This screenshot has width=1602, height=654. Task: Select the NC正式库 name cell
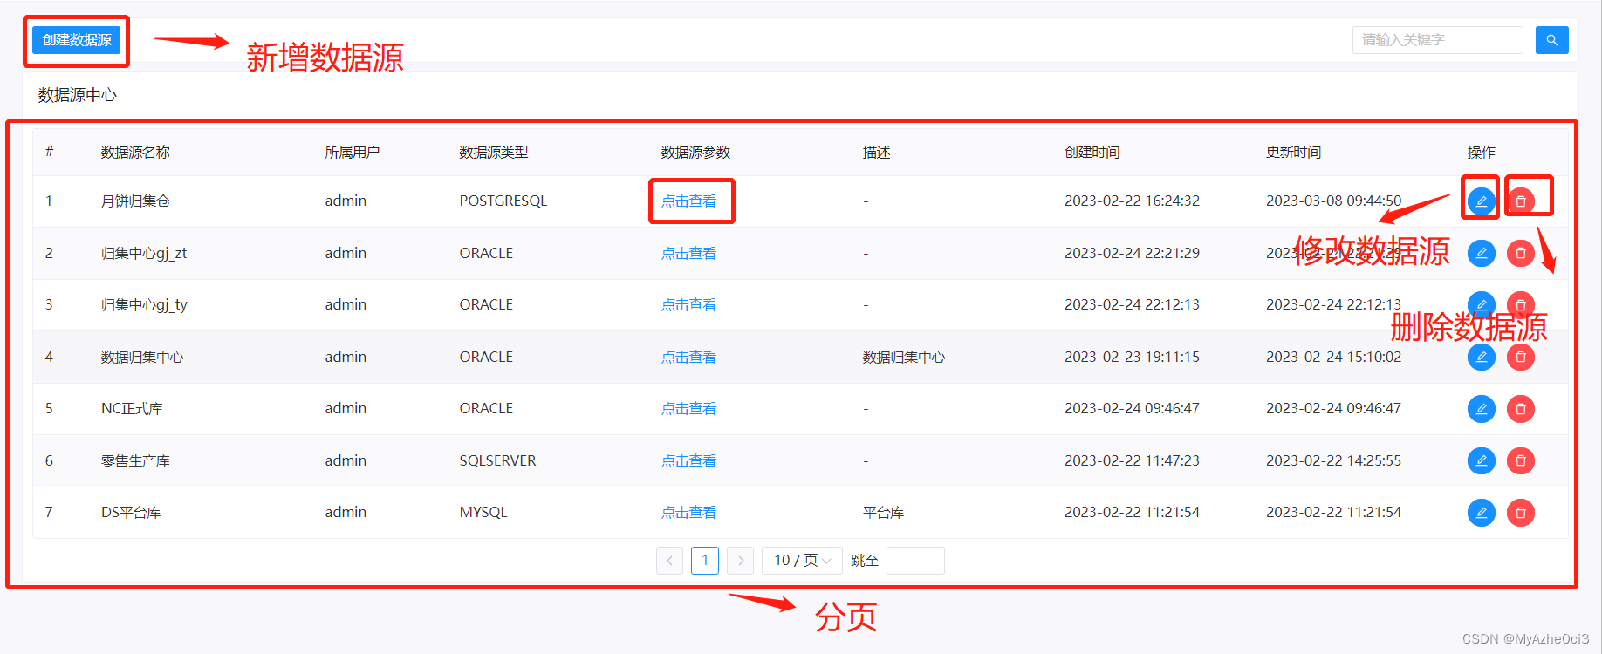coord(132,408)
